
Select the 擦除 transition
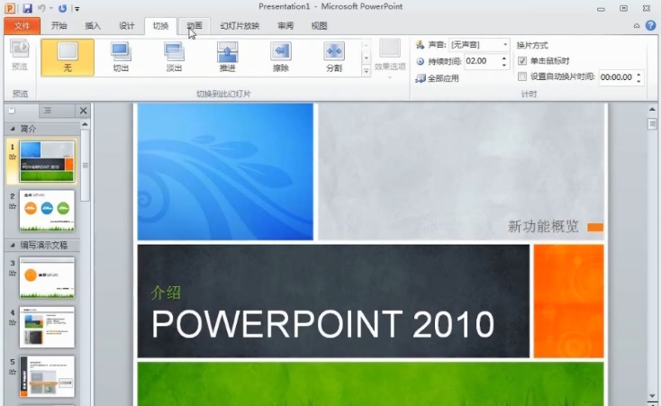click(x=281, y=58)
